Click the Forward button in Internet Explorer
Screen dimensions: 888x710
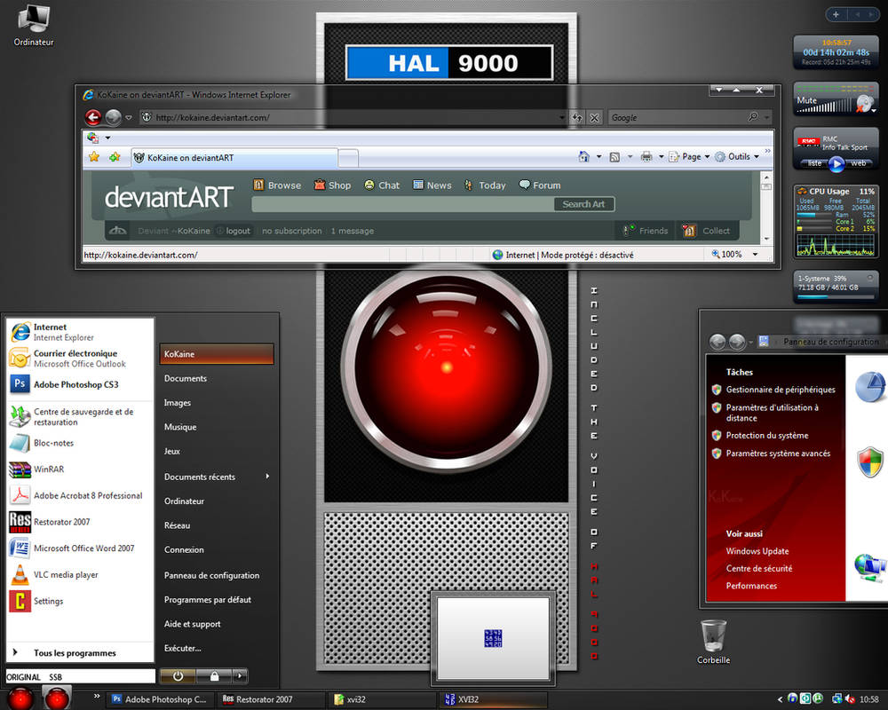(114, 117)
